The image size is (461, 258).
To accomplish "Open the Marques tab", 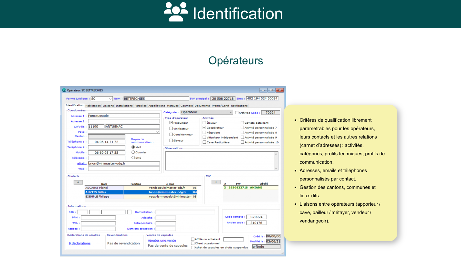I will tap(173, 106).
